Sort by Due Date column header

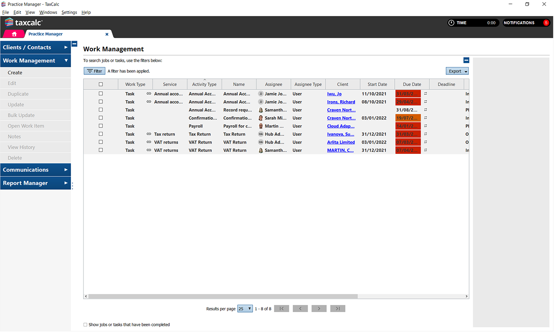412,84
